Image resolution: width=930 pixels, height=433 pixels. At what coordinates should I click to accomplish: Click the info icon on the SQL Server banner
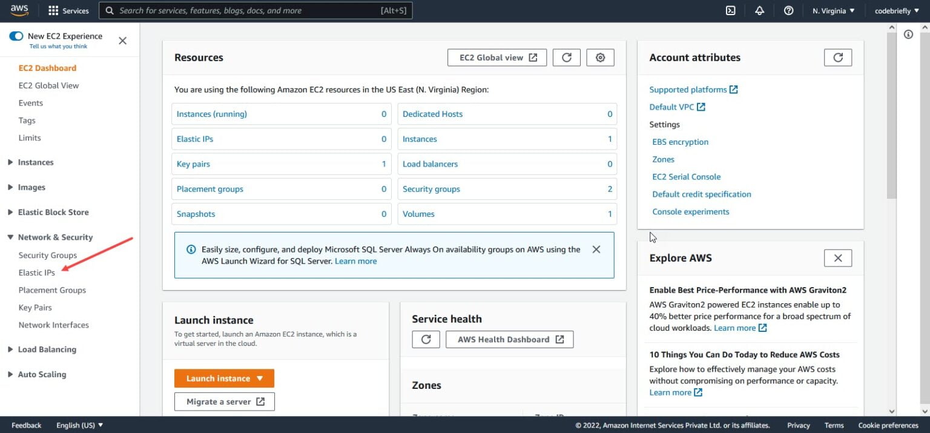pyautogui.click(x=191, y=249)
